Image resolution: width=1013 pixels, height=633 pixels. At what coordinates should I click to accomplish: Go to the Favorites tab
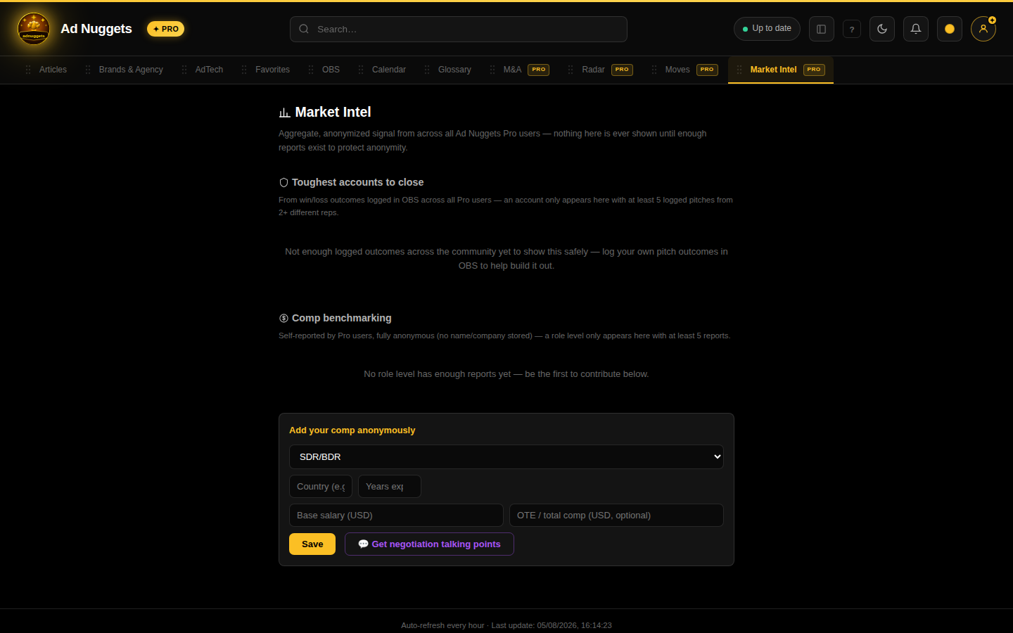(272, 70)
